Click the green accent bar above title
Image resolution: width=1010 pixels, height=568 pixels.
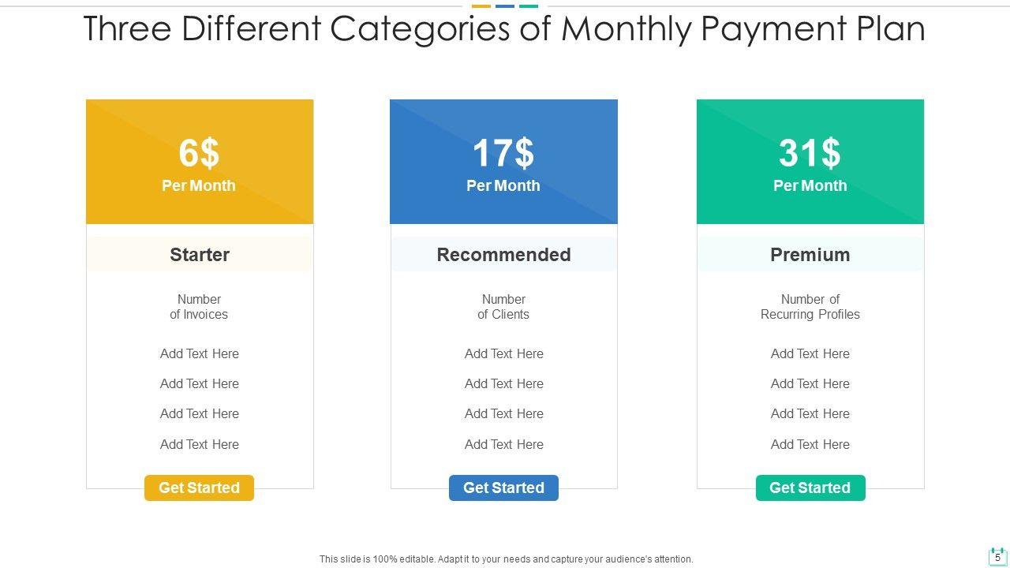click(529, 6)
